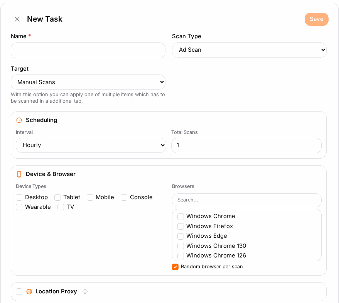This screenshot has width=339, height=303.
Task: Click the Browsers search field
Action: click(247, 200)
